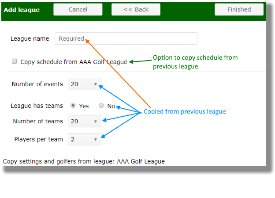Open the Number of events dropdown

[x=85, y=84]
